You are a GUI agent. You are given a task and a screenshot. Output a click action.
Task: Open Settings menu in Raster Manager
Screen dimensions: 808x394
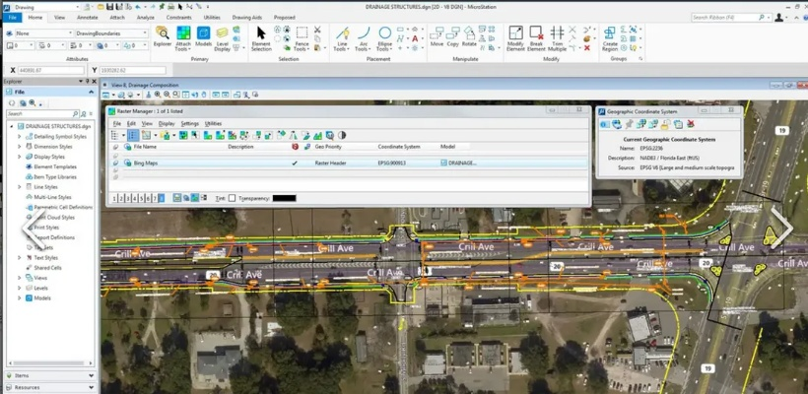[189, 123]
